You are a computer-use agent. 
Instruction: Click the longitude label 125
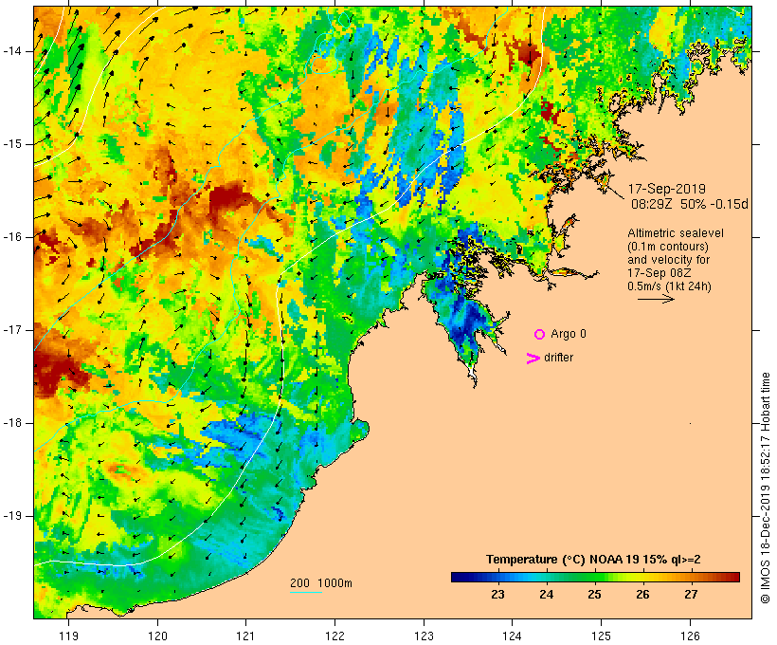[x=601, y=636]
